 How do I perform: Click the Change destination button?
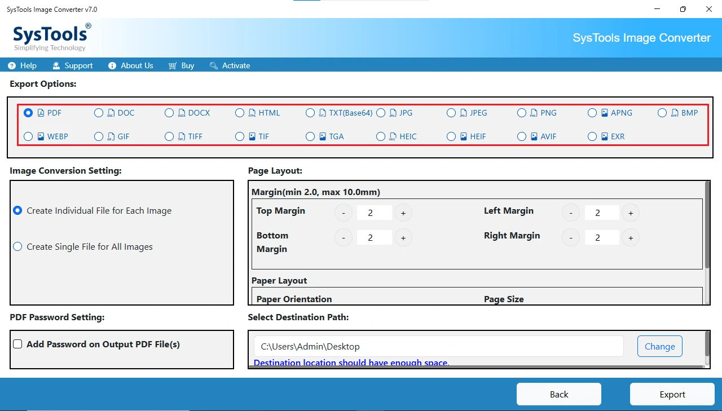click(x=660, y=346)
